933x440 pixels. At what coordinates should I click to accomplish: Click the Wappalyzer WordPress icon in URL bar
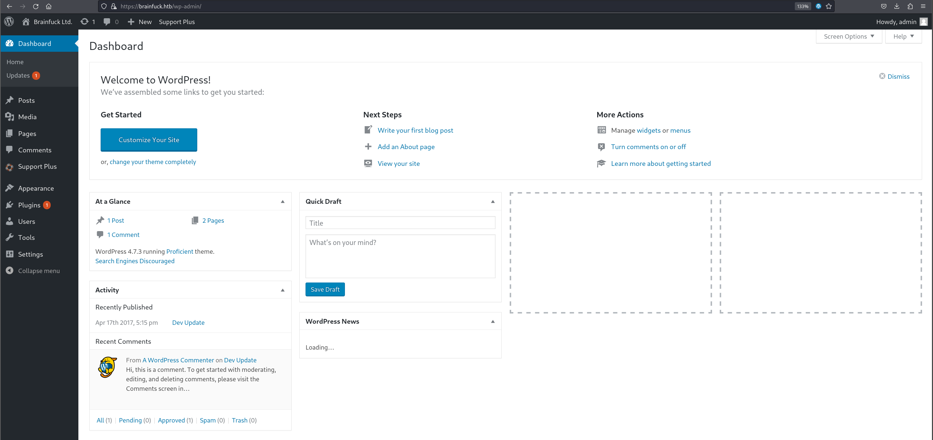tap(818, 6)
